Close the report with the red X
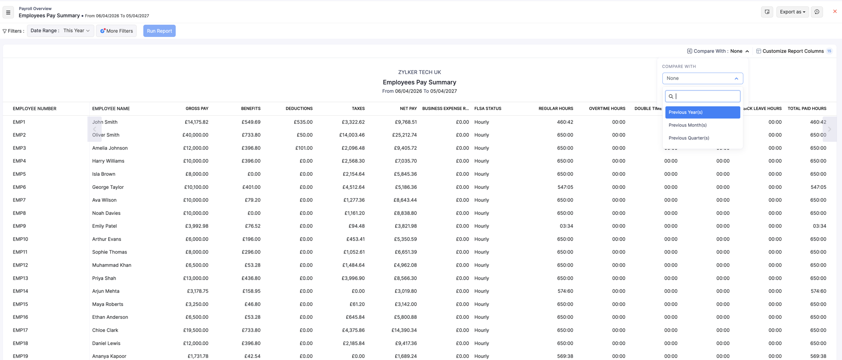The width and height of the screenshot is (842, 360). (x=835, y=11)
